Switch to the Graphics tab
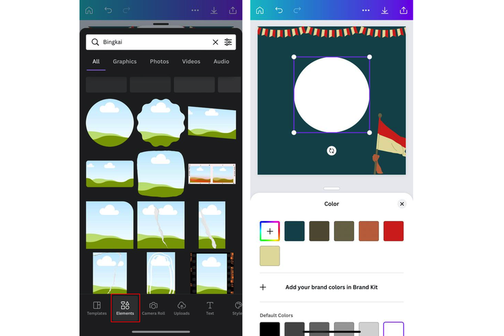Viewport: 504px width, 336px height. (124, 62)
